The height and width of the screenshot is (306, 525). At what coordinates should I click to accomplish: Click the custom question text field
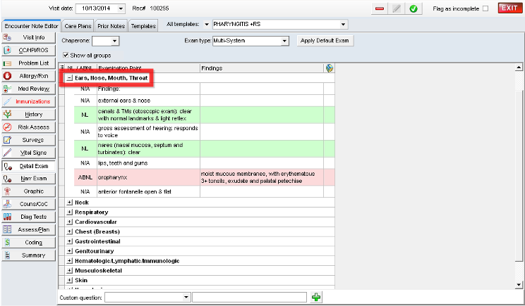249,298
